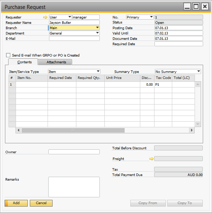
Task: Click the yellow link arrow beside Freight
Action: click(x=152, y=159)
